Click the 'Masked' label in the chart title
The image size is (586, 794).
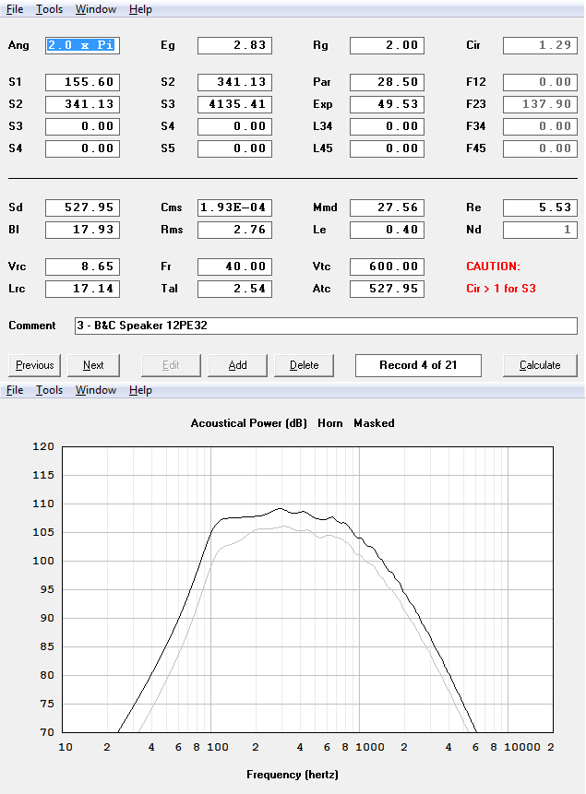pos(374,423)
